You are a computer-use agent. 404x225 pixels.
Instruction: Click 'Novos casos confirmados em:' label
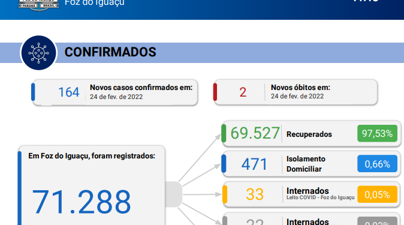click(x=141, y=88)
